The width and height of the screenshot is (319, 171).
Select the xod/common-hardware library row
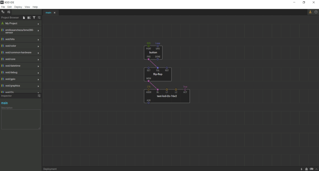21,52
